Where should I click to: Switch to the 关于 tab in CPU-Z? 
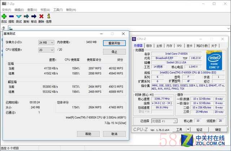(x=214, y=46)
